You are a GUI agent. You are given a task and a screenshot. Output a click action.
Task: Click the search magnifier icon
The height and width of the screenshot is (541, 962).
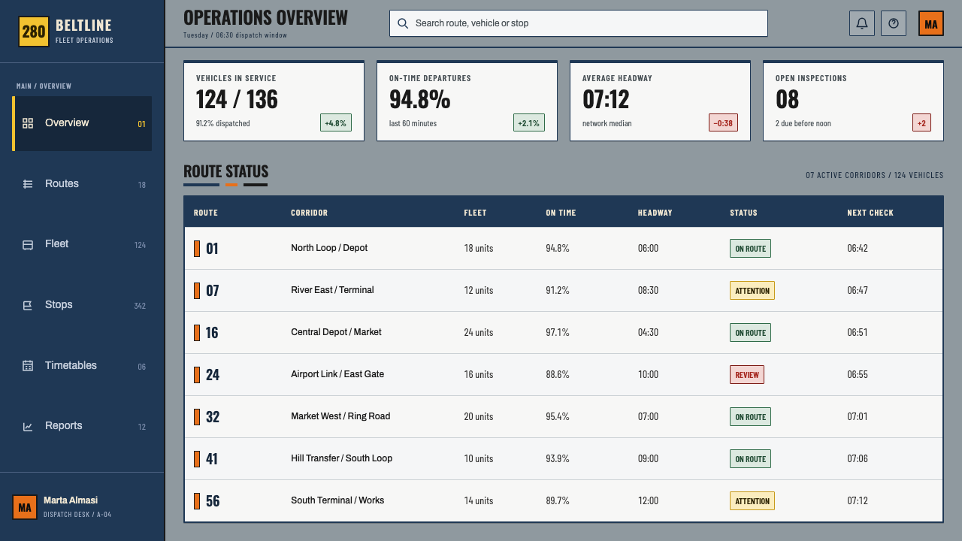403,23
